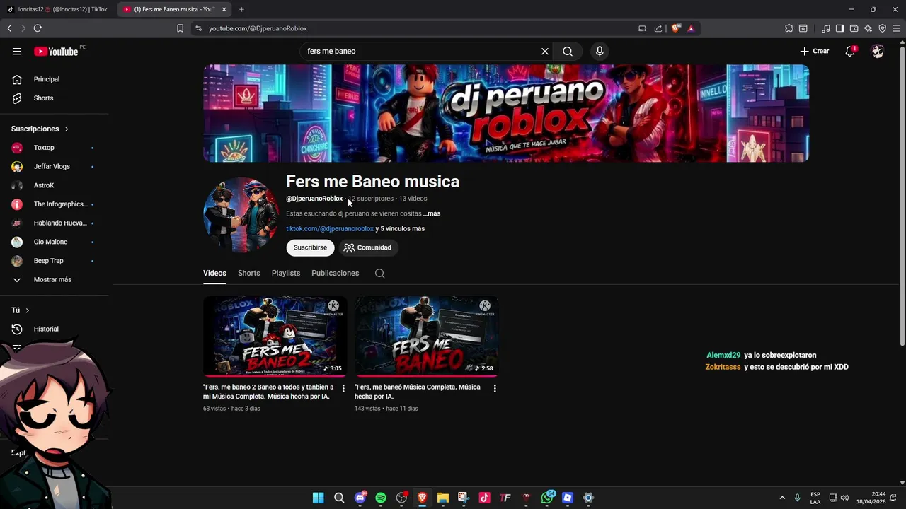906x509 pixels.
Task: Open Spotify from the taskbar
Action: [381, 498]
